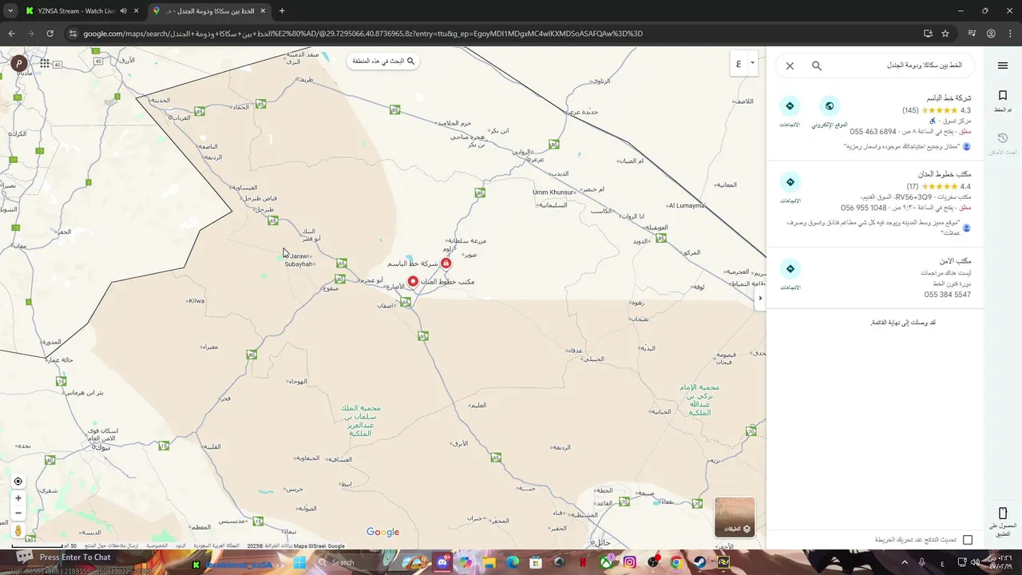Screen dimensions: 1022x575
Task: Clear the Maps search with X icon
Action: (790, 65)
